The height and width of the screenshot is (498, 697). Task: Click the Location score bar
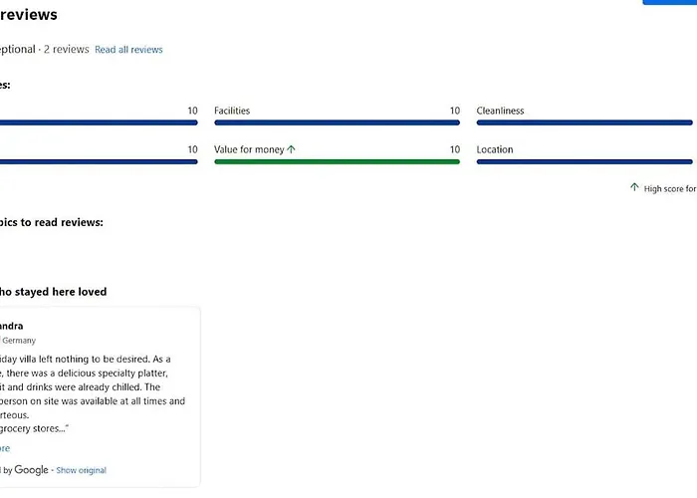click(585, 161)
